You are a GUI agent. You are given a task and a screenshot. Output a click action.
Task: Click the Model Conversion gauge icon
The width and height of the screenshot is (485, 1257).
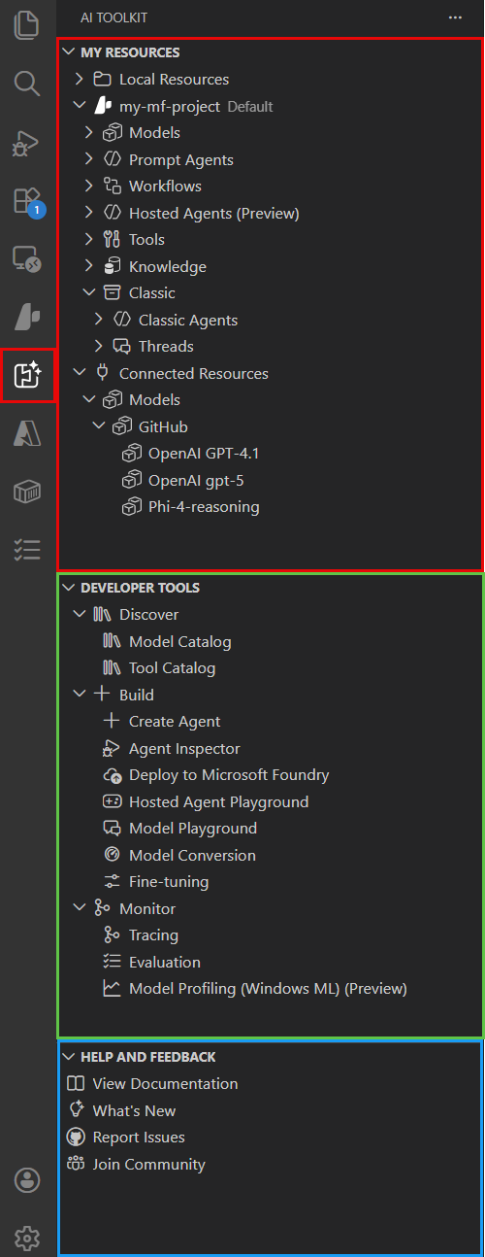[112, 856]
